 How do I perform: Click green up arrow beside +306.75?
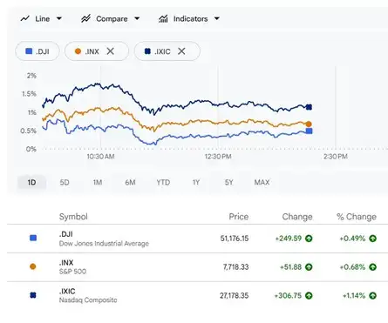coord(309,296)
